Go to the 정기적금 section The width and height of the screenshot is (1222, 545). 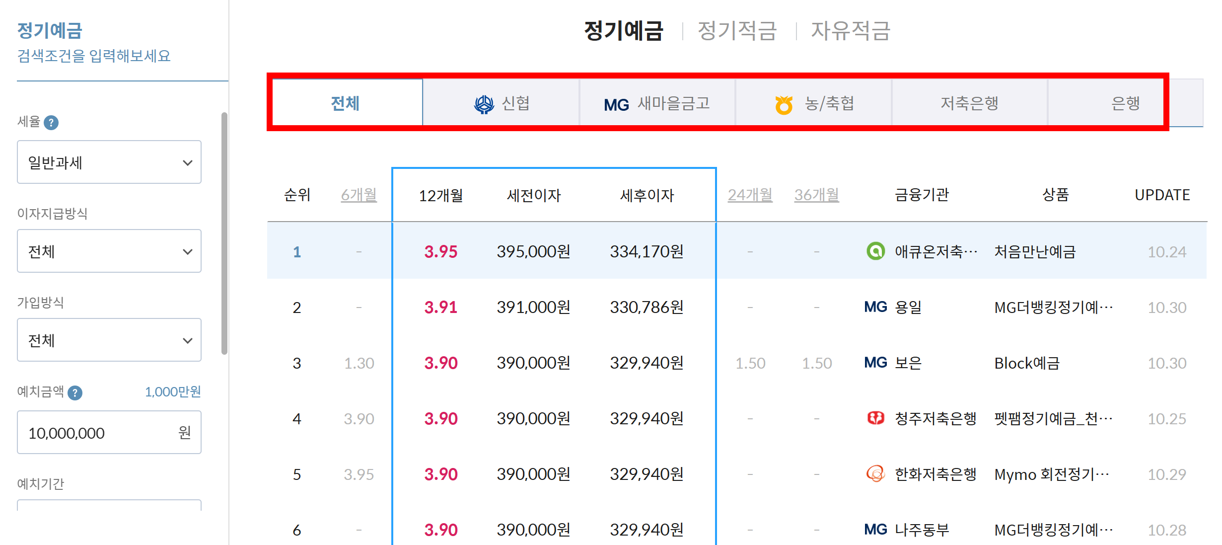(737, 31)
